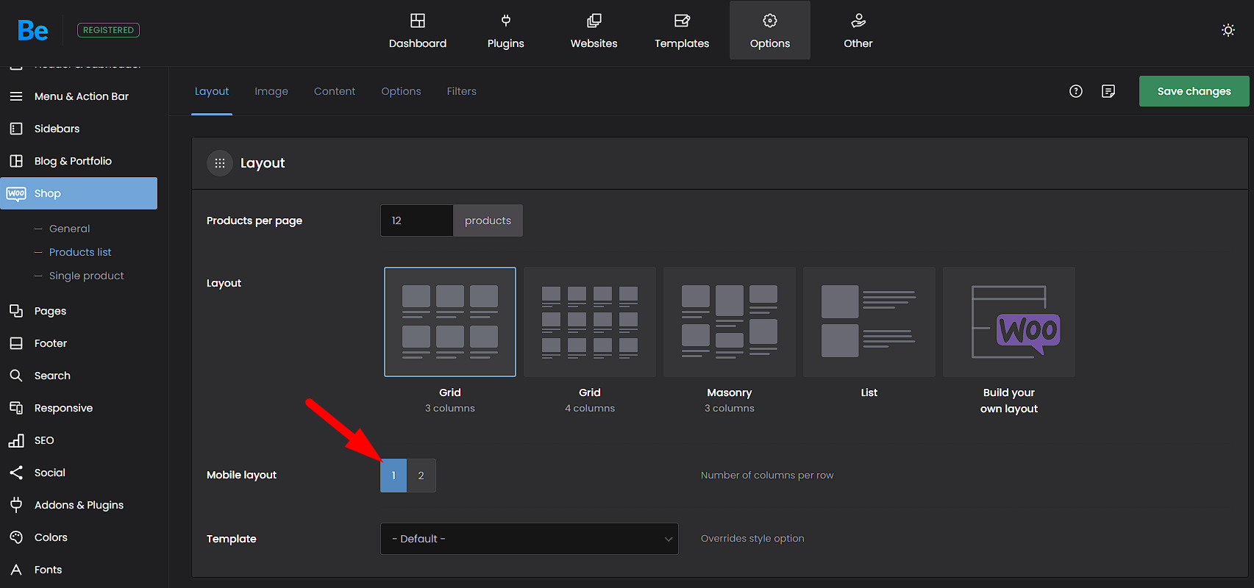Click Save changes button
Screen dimensions: 1254x588
click(1194, 91)
